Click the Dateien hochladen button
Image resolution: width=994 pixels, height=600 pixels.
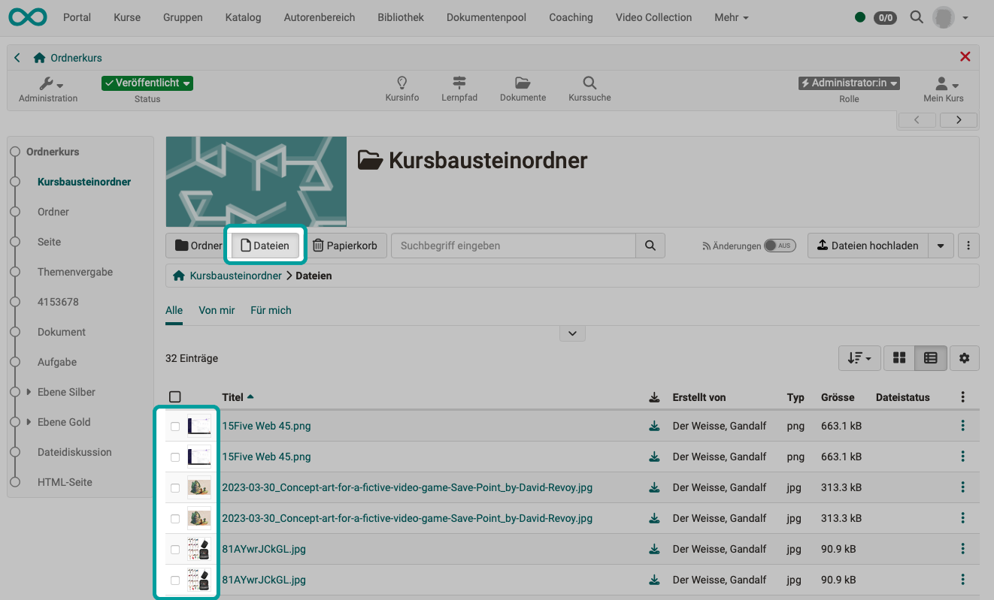868,245
